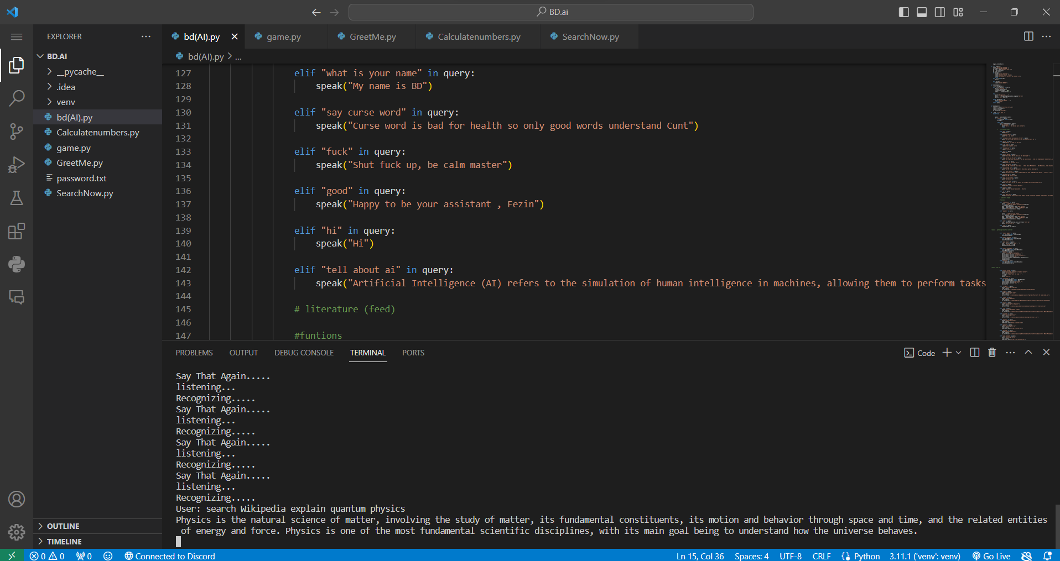This screenshot has width=1060, height=561.
Task: Toggle the bottom panel visibility
Action: pyautogui.click(x=922, y=12)
